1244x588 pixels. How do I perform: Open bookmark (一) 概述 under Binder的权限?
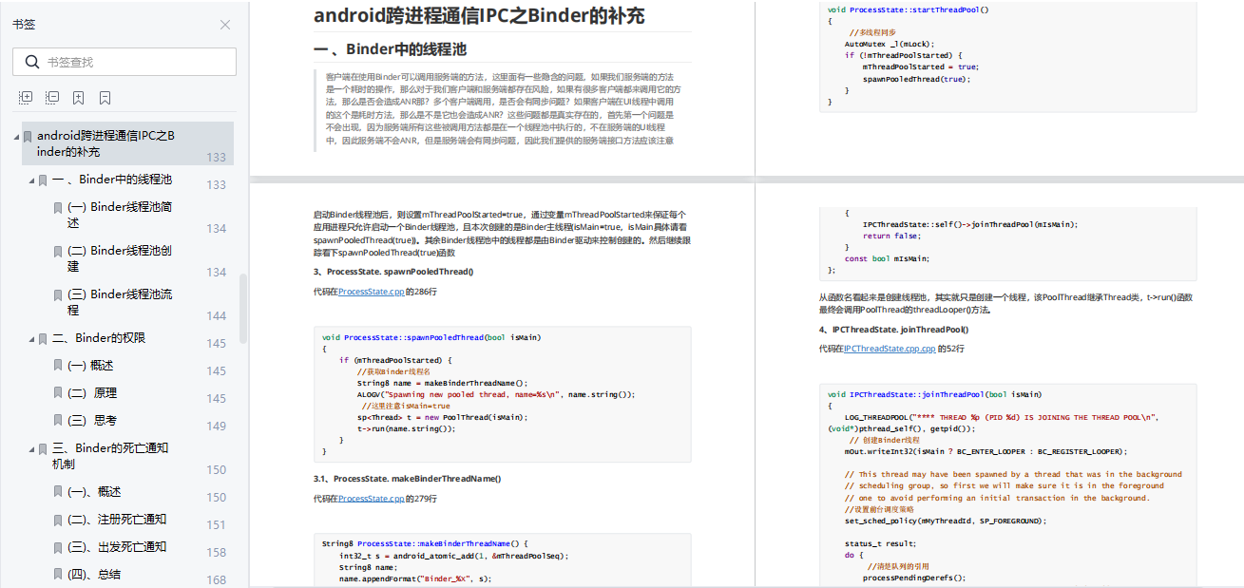92,365
